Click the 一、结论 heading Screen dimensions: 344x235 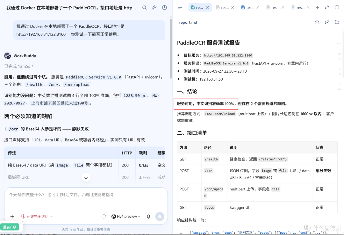click(x=187, y=91)
